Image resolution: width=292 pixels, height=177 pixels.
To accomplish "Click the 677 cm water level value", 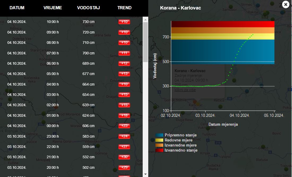I will pos(89,74).
